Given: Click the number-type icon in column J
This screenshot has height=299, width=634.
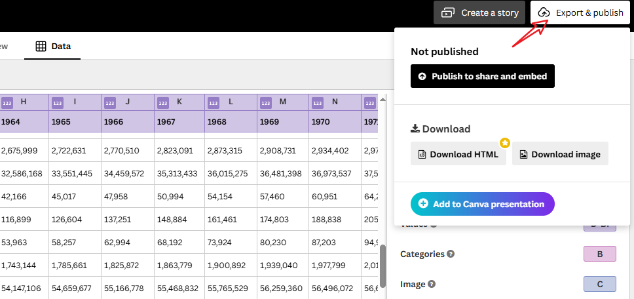Looking at the screenshot, I should click(x=109, y=102).
